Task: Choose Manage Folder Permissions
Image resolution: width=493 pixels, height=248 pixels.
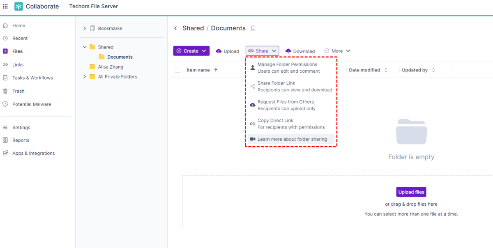Action: (291, 68)
